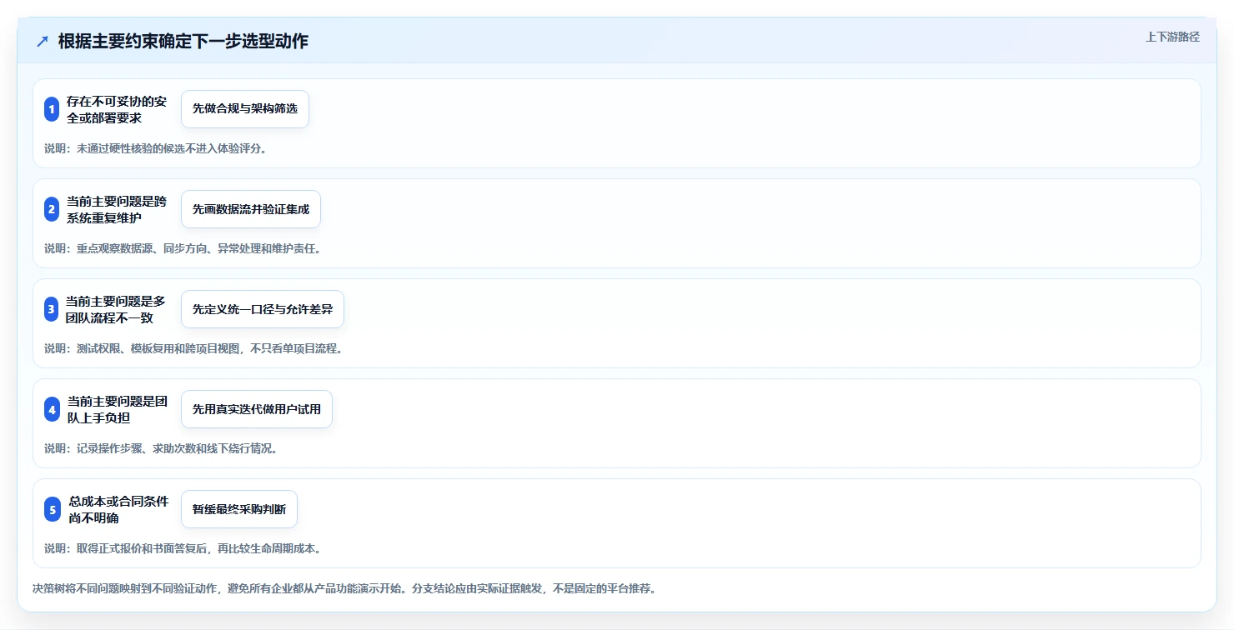Click text 当前主要问题是团队上手负担
This screenshot has height=630, width=1234.
point(118,409)
